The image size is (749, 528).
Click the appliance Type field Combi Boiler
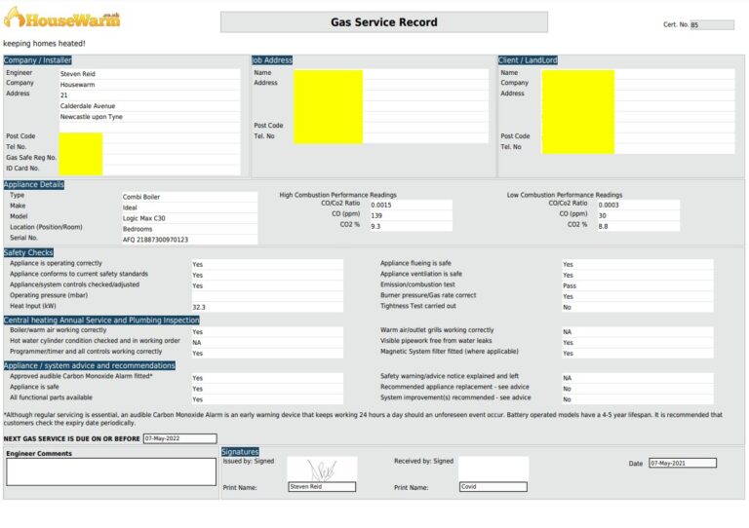(189, 197)
